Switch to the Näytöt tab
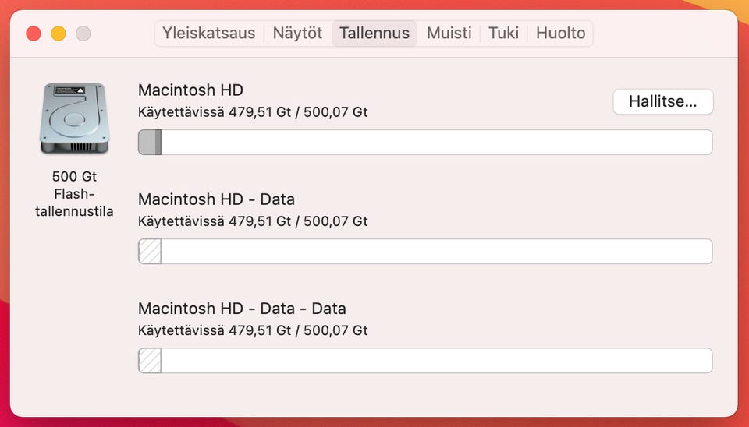Image resolution: width=749 pixels, height=427 pixels. pyautogui.click(x=297, y=33)
